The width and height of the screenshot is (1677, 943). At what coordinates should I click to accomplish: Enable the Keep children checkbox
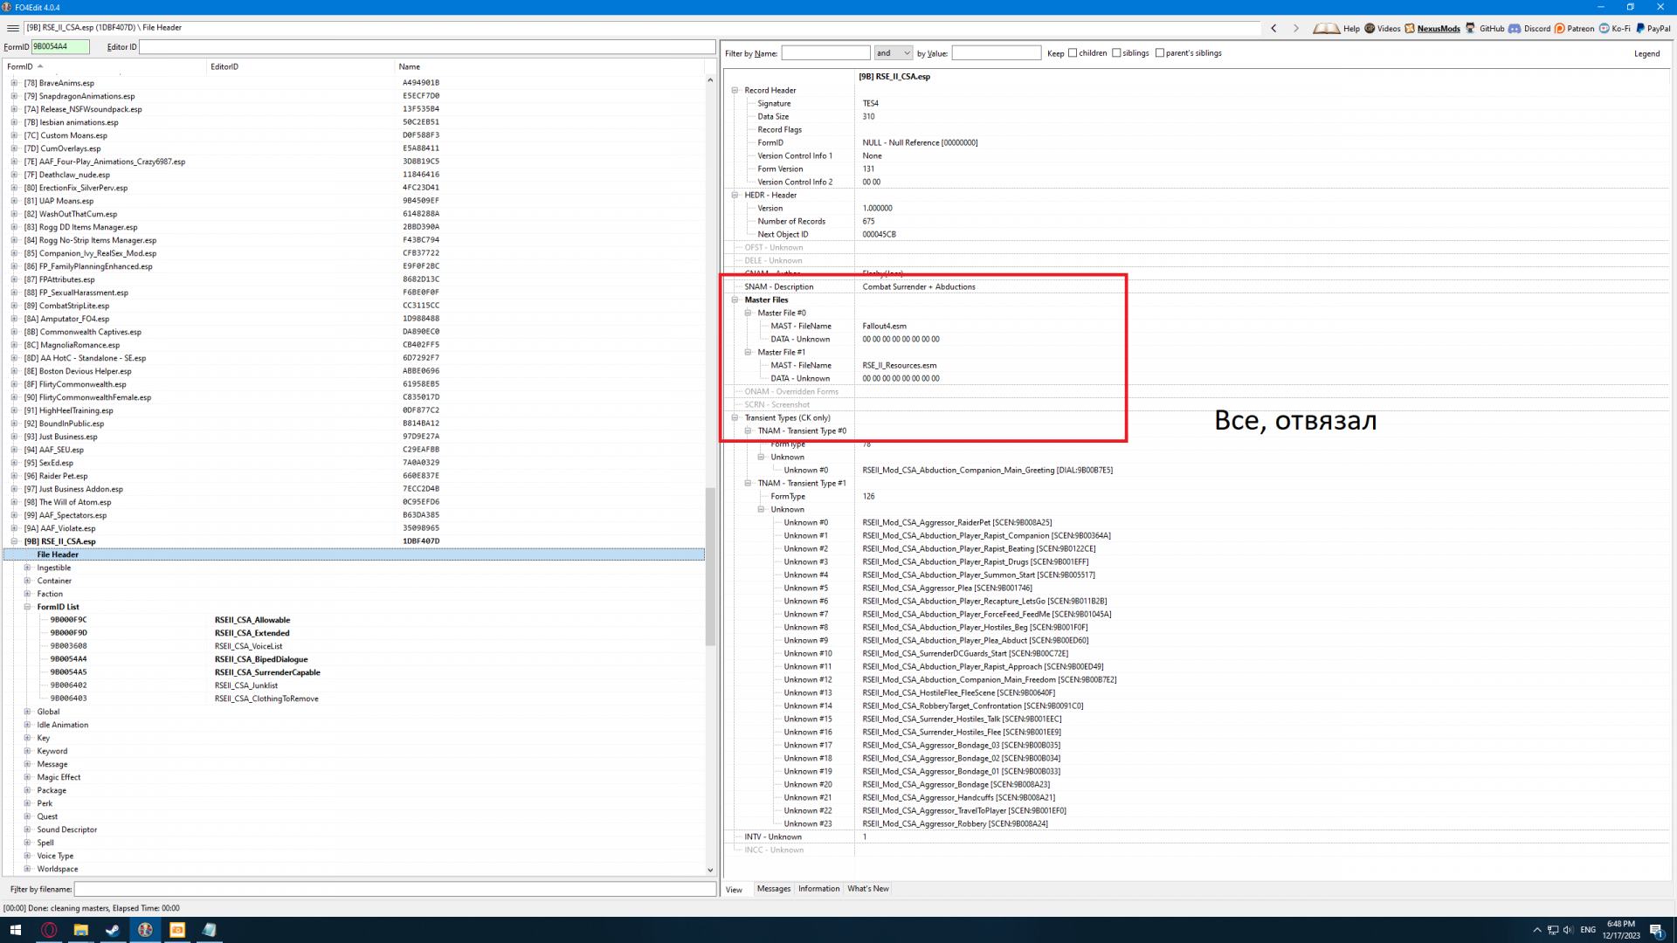[x=1073, y=53]
